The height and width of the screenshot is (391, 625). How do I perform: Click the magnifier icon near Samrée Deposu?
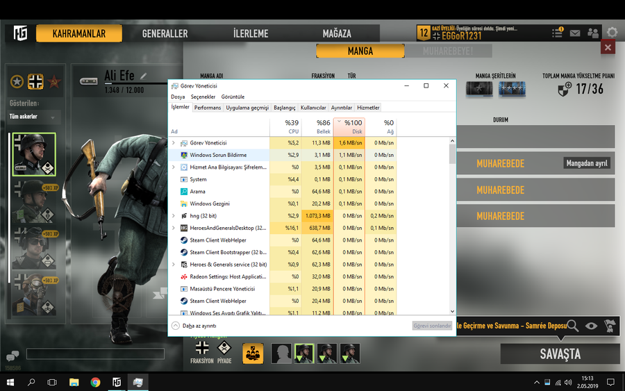573,326
